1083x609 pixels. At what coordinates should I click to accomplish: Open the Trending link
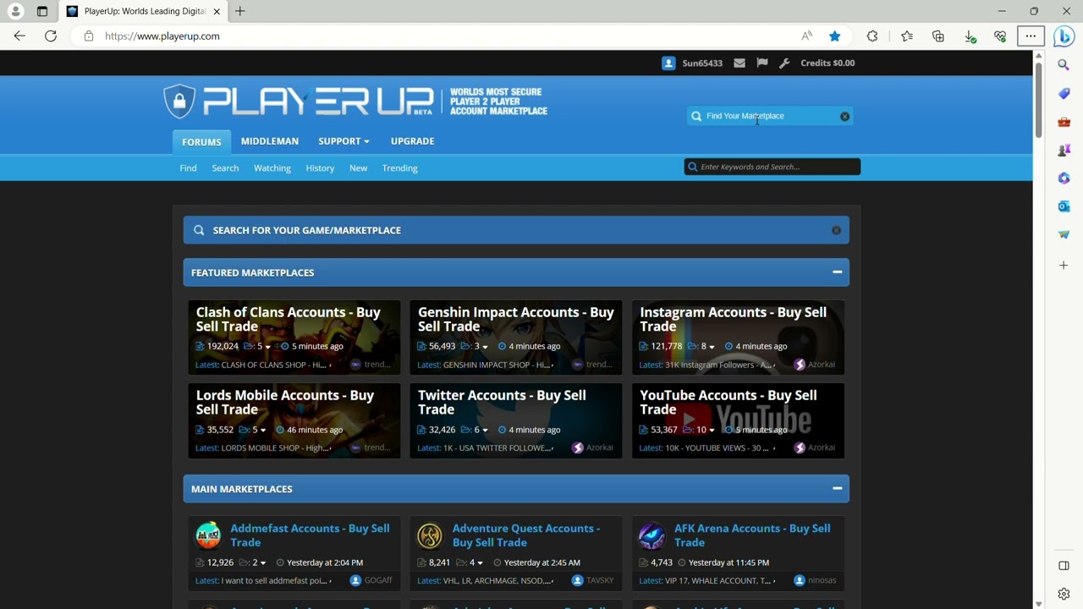[399, 167]
